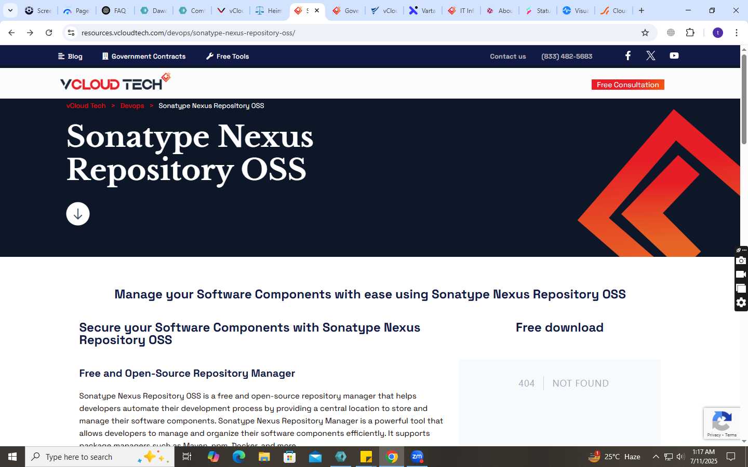Click the vCloud Tech logo
748x467 pixels.
click(x=115, y=82)
